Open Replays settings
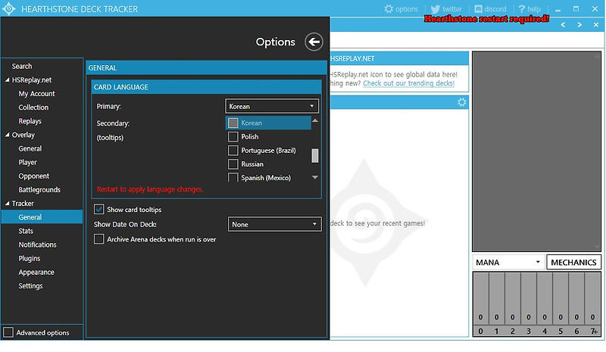Screen dimensions: 606x352 30,121
